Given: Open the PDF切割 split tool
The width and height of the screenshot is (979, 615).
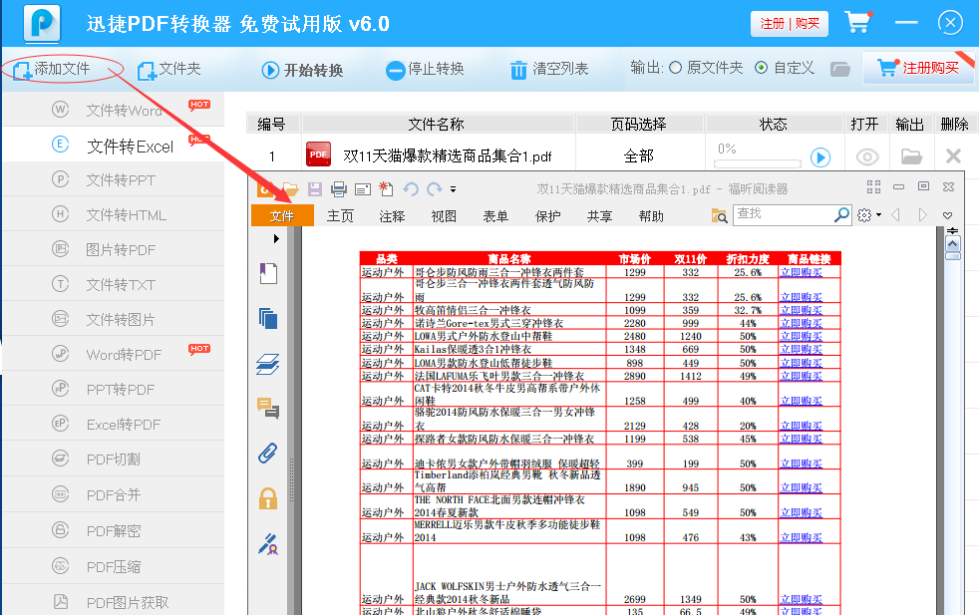Looking at the screenshot, I should coord(114,460).
